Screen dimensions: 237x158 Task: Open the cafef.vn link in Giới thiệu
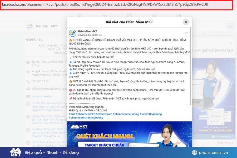pyautogui.click(x=49, y=144)
